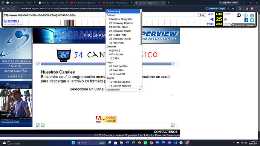Bookmark this page with the star icon
This screenshot has width=260, height=146.
click(x=233, y=8)
